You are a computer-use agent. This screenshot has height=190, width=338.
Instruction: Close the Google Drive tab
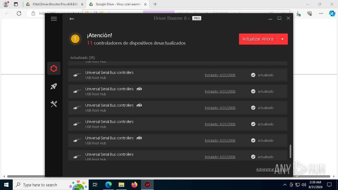(145, 4)
